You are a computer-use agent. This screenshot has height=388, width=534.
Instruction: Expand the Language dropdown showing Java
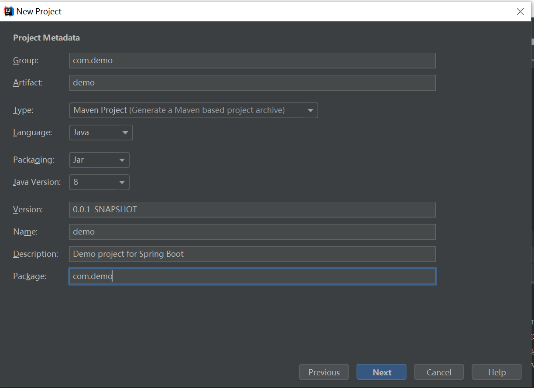pyautogui.click(x=101, y=133)
